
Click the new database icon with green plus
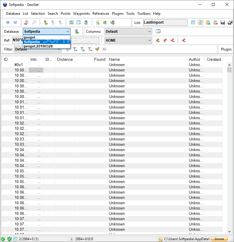coord(77,32)
